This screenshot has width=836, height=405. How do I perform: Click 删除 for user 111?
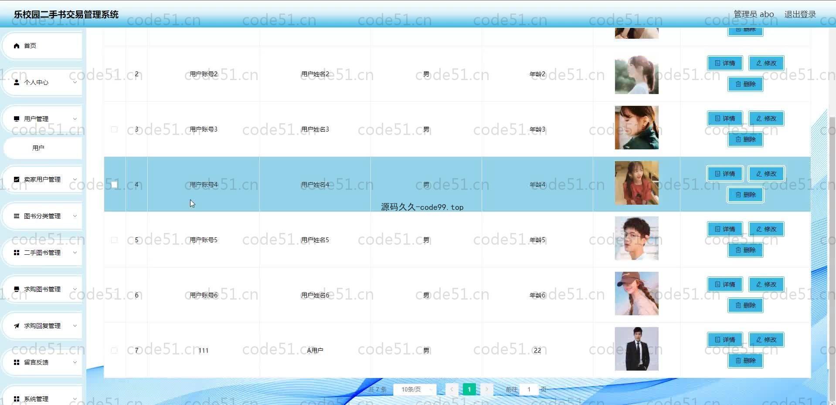click(745, 361)
